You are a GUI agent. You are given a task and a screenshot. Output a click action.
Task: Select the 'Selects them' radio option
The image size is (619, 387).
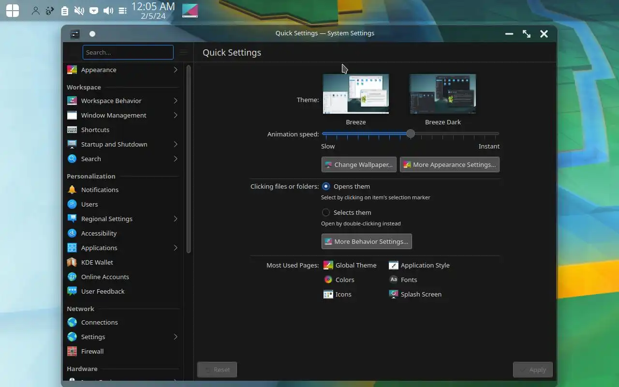click(x=326, y=212)
